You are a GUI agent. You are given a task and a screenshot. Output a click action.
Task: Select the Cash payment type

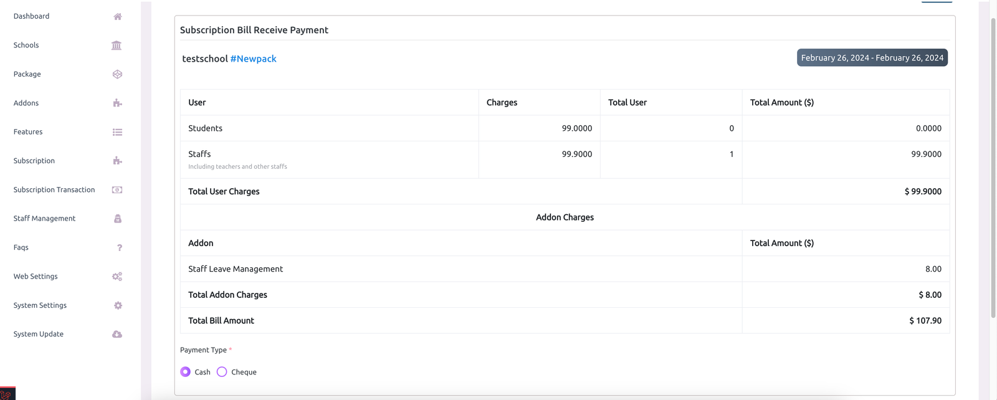[x=186, y=372]
